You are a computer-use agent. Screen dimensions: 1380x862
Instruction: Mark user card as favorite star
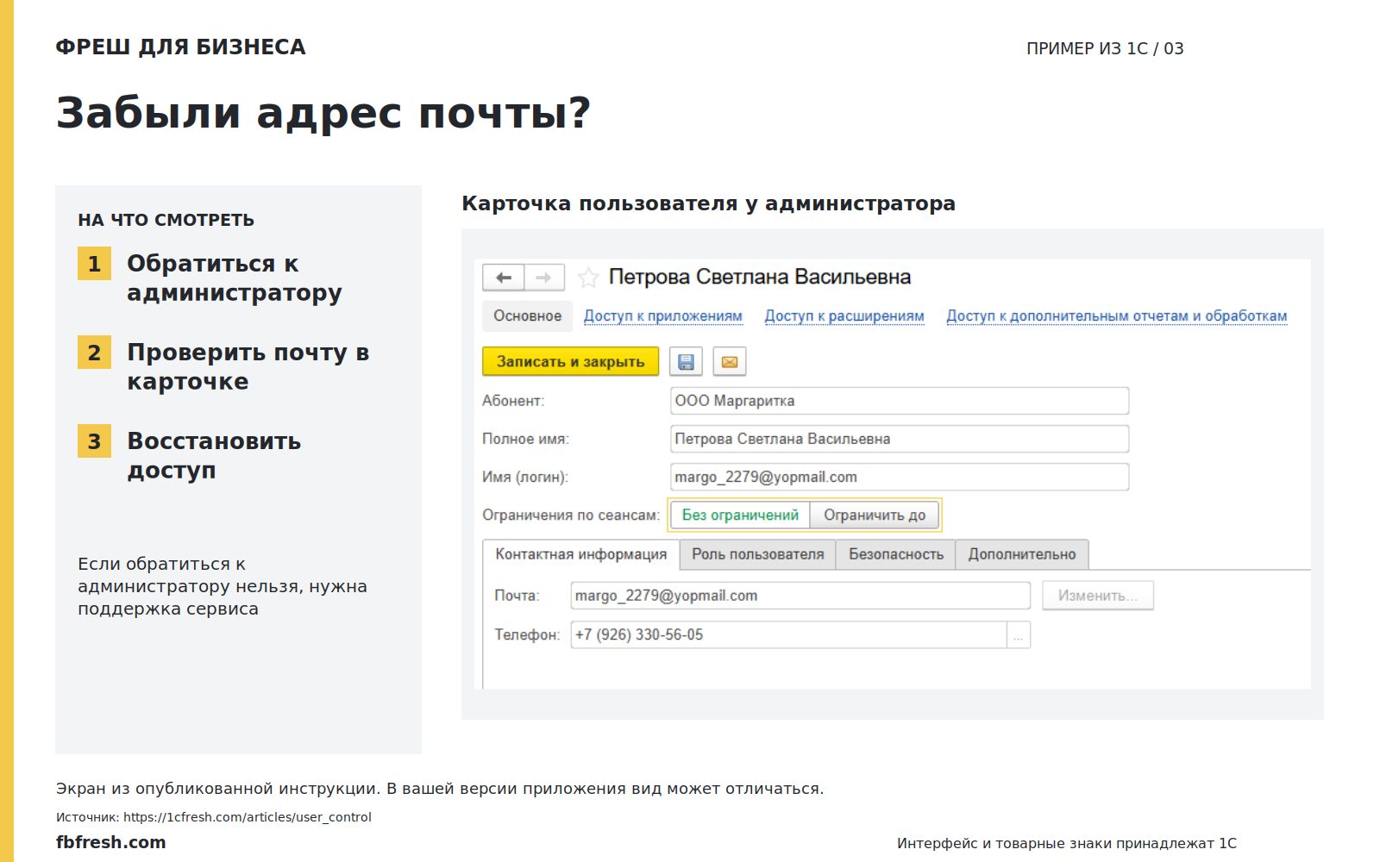point(588,278)
